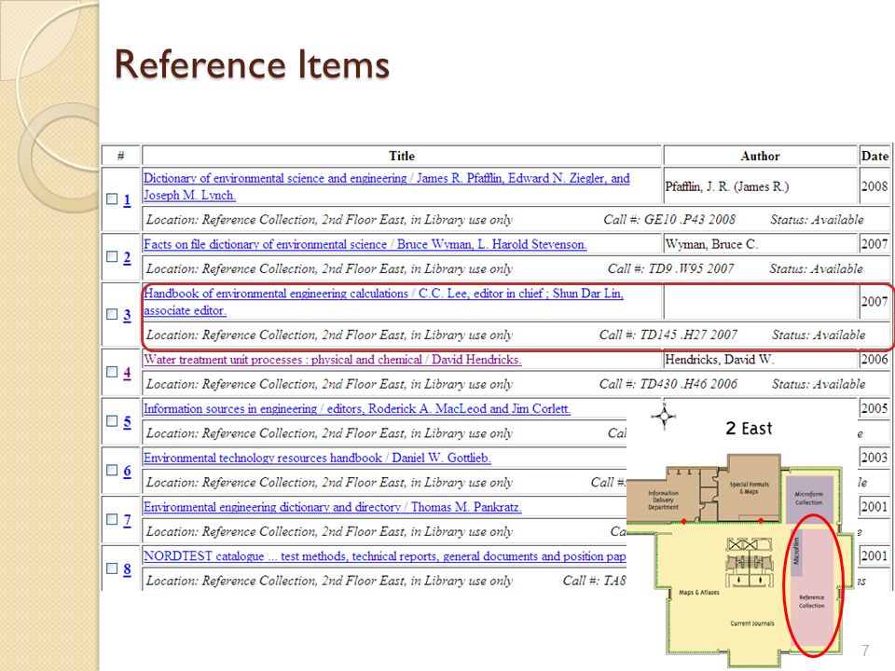895x671 pixels.
Task: Open Handbook of environmental engineering calculations link
Action: tap(383, 302)
